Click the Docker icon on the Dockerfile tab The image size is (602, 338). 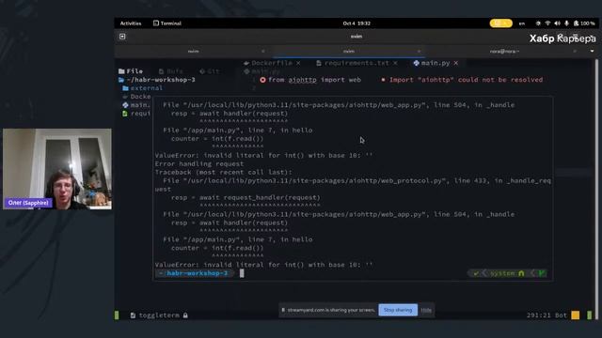coord(246,63)
